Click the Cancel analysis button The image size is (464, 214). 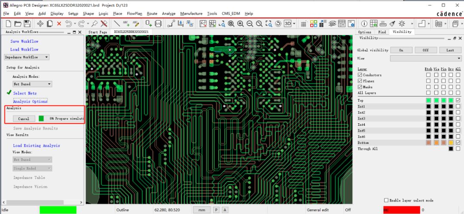[x=24, y=119]
